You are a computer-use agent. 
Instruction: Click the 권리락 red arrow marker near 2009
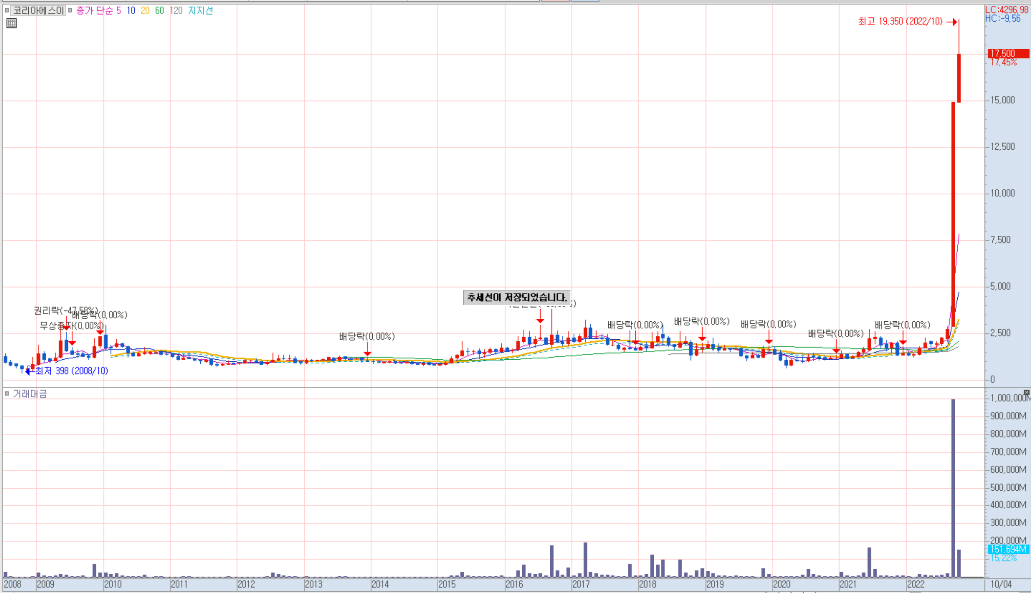tap(66, 328)
